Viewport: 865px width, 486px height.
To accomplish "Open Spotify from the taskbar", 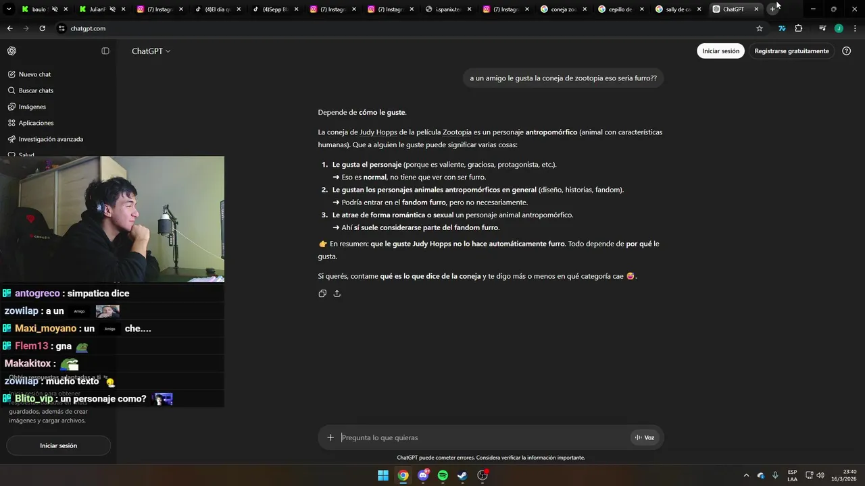I will (x=443, y=475).
